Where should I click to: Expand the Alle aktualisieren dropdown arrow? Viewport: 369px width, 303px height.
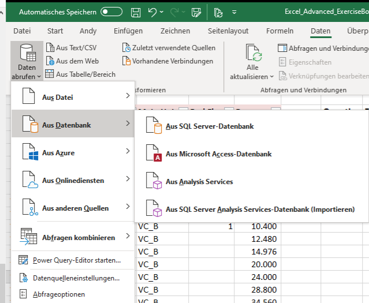(271, 77)
